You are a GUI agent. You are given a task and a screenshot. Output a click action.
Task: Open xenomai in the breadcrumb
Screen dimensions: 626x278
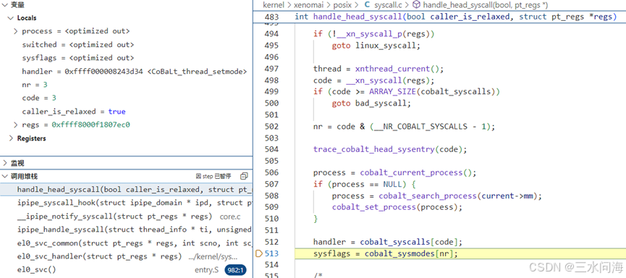point(308,5)
